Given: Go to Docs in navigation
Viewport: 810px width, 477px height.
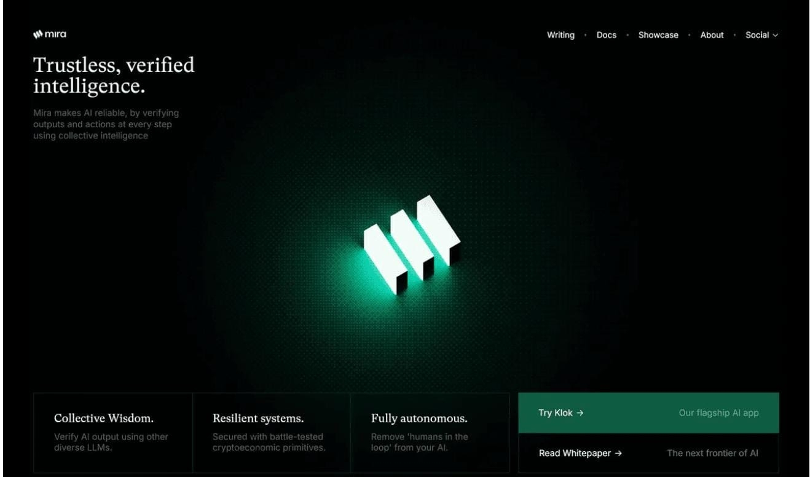Looking at the screenshot, I should click(606, 35).
